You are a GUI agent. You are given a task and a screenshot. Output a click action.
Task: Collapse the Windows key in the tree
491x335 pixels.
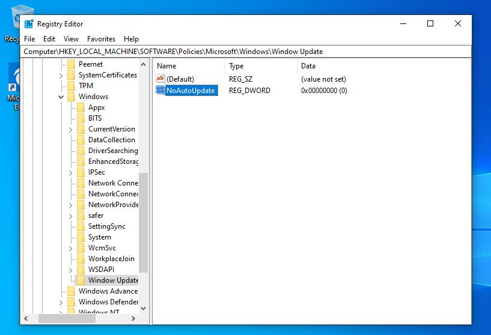click(x=61, y=97)
